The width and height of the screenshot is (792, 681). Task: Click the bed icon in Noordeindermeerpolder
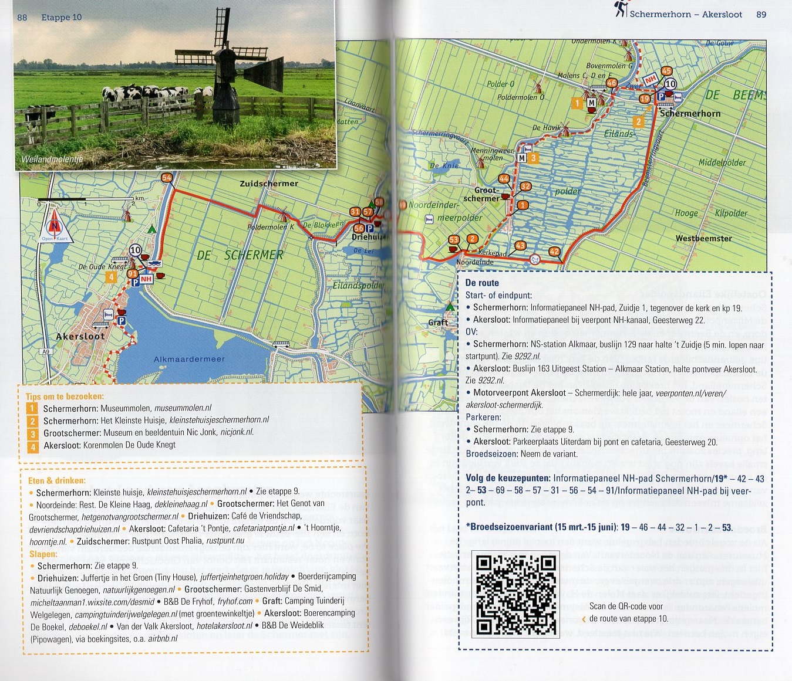coord(430,219)
